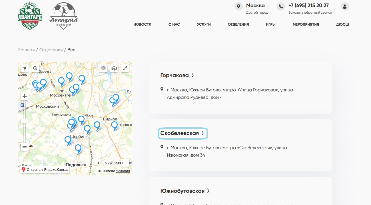Click the Москва city name in header
The image size is (371, 205).
tap(255, 5)
